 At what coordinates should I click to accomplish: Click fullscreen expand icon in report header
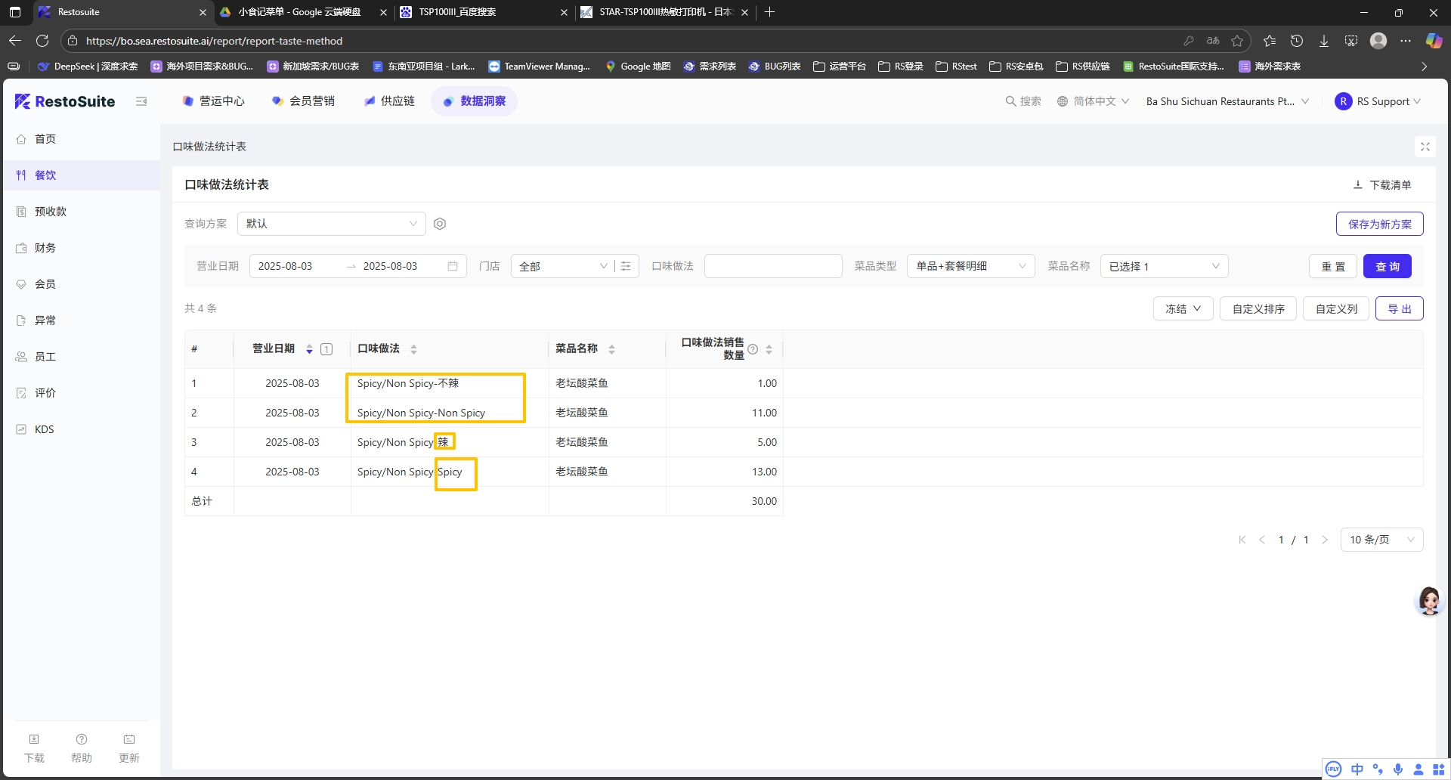coord(1425,147)
